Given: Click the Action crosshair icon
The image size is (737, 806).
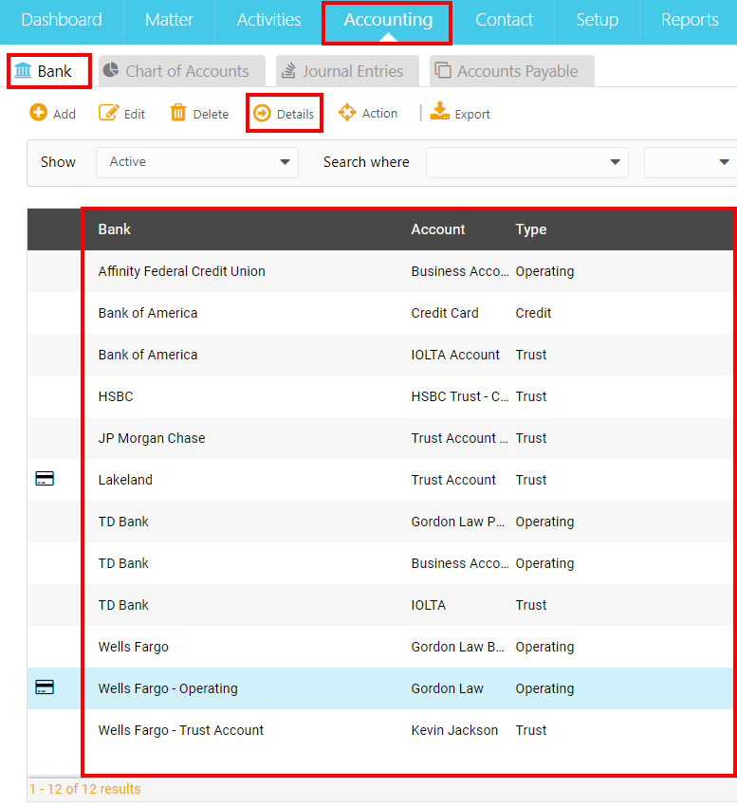Looking at the screenshot, I should tap(347, 113).
